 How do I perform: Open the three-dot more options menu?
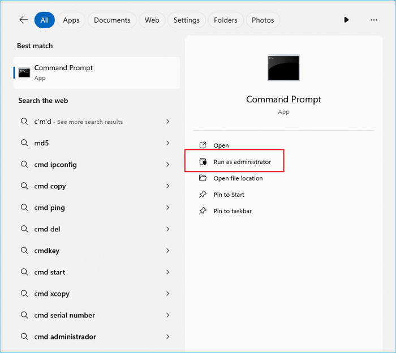pyautogui.click(x=373, y=20)
